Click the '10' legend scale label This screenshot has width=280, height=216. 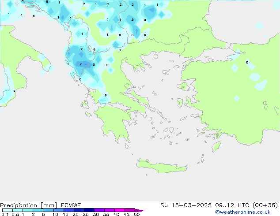pos(55,214)
